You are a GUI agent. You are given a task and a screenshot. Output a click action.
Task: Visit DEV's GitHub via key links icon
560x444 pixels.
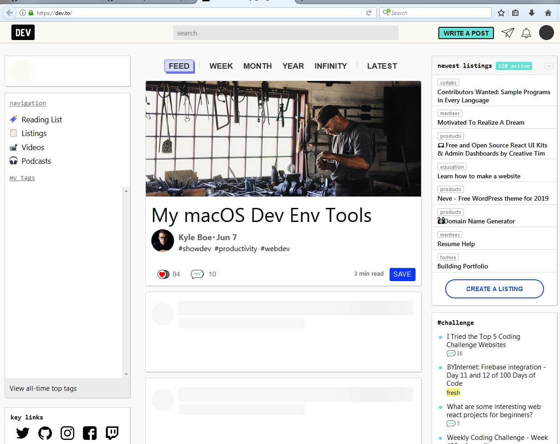pyautogui.click(x=45, y=433)
